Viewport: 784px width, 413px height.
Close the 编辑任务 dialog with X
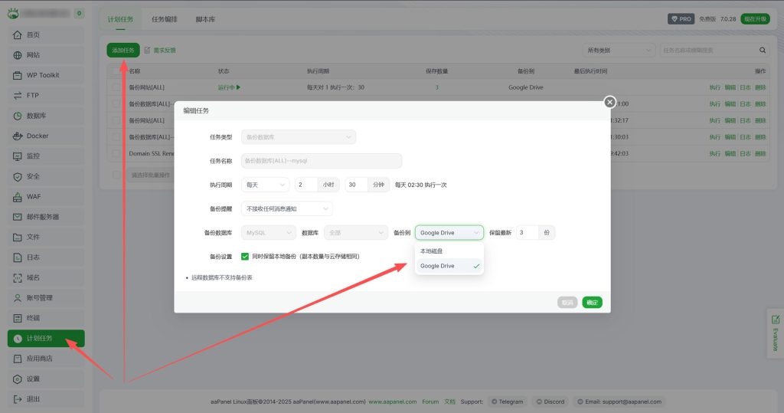click(609, 102)
